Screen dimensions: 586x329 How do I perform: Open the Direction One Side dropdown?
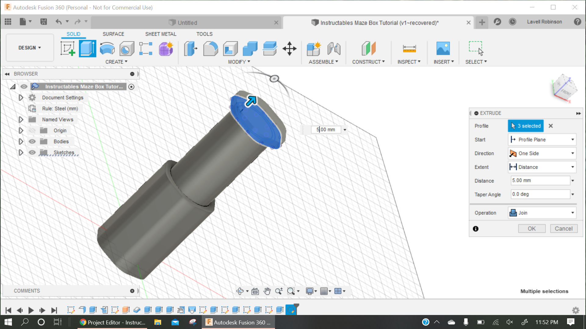point(542,153)
